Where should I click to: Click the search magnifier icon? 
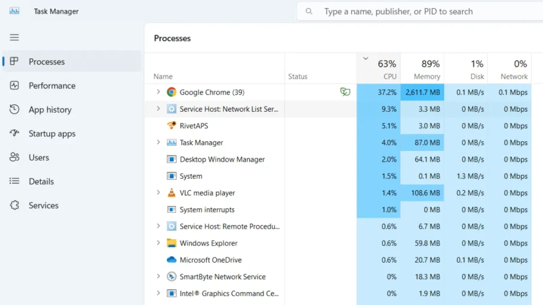[309, 12]
